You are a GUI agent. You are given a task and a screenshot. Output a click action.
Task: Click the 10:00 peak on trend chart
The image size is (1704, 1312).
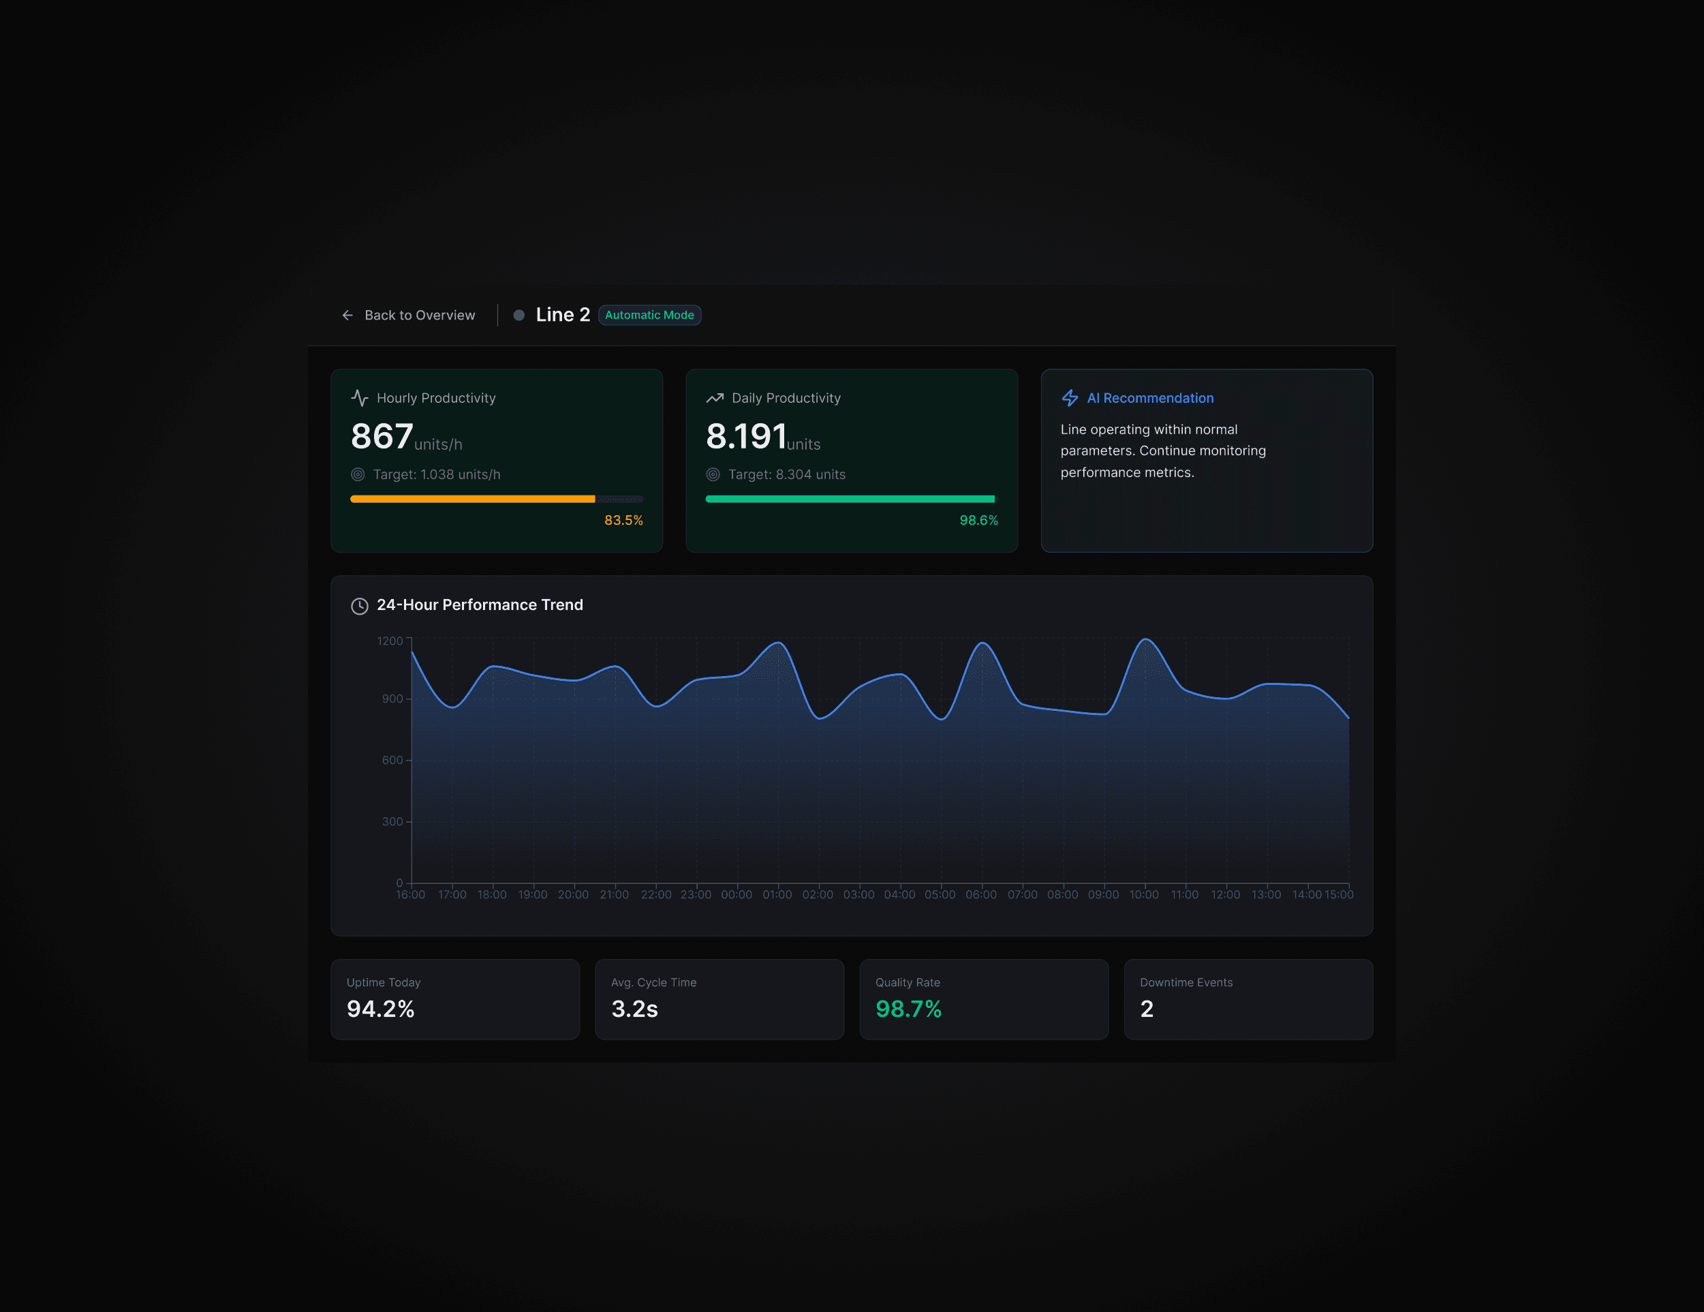tap(1145, 641)
